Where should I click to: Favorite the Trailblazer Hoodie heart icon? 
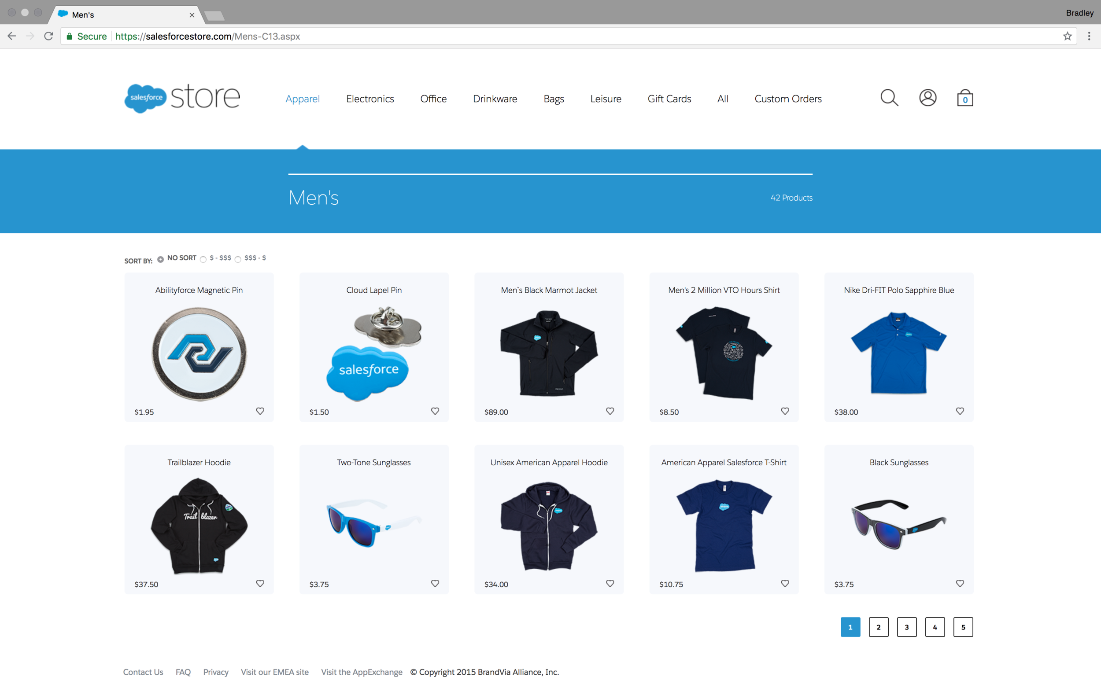pos(260,583)
